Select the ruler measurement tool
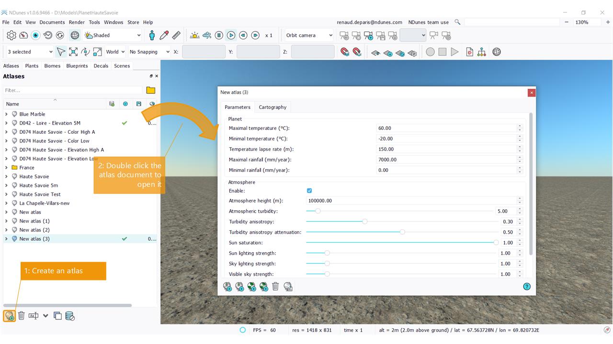 click(x=176, y=35)
